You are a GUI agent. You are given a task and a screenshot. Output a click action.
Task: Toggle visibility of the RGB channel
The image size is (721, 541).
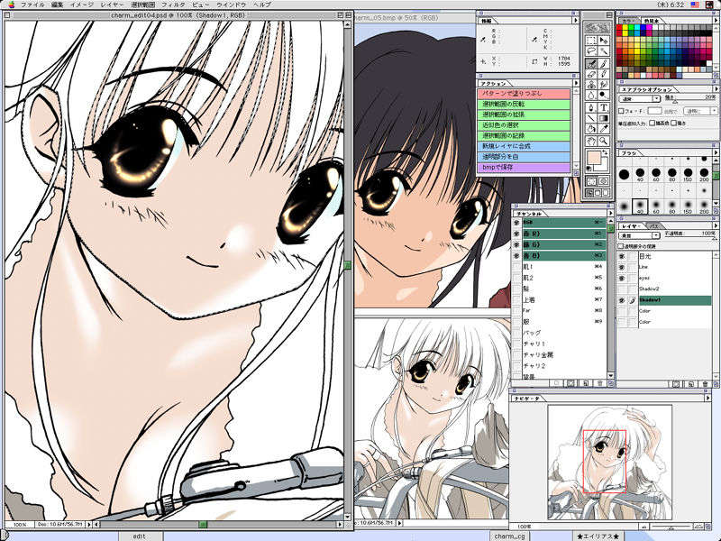coord(516,222)
